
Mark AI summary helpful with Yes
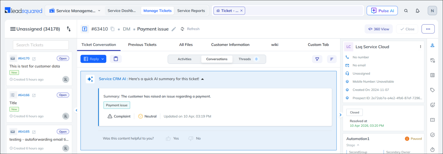(x=172, y=138)
